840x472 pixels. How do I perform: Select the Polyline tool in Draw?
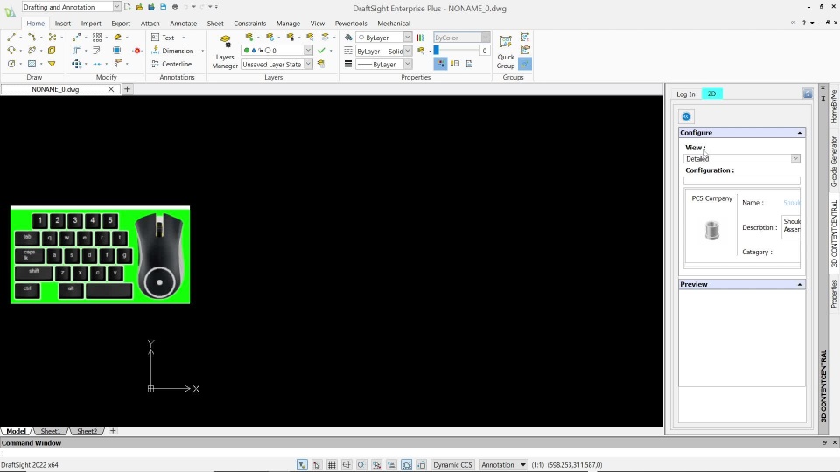(31, 38)
